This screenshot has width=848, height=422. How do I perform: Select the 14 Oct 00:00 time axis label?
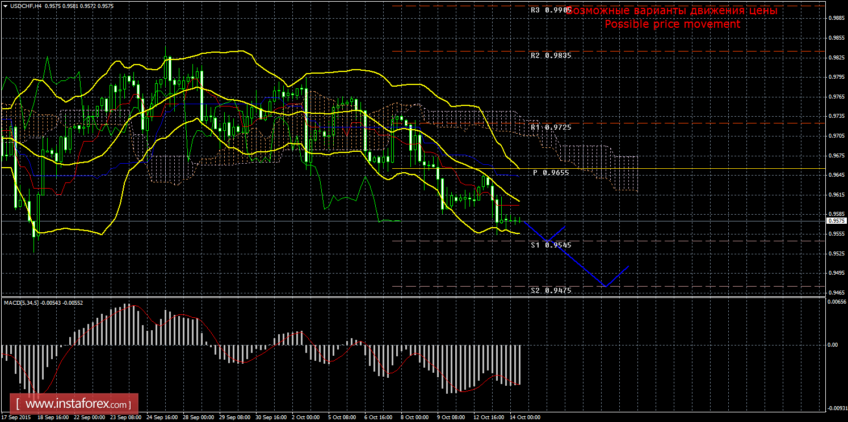click(x=524, y=417)
